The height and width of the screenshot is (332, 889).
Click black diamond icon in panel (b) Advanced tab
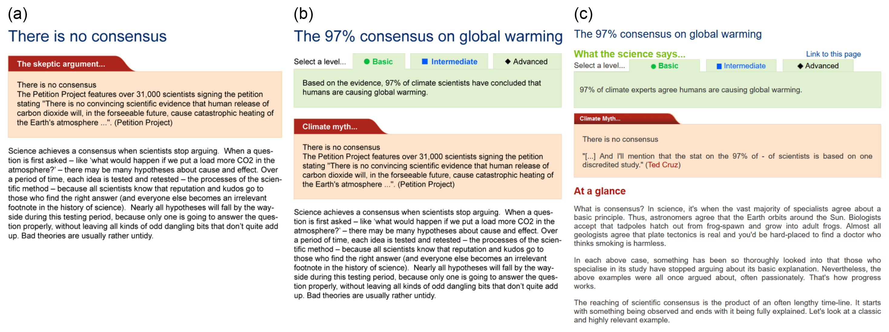click(x=507, y=62)
